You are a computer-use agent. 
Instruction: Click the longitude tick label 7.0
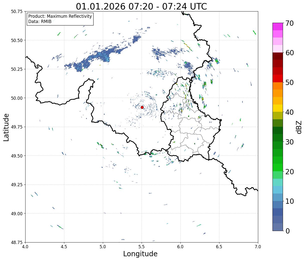pyautogui.click(x=258, y=247)
